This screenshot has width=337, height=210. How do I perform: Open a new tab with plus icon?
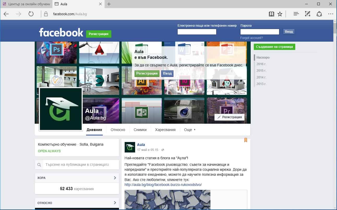pos(109,4)
